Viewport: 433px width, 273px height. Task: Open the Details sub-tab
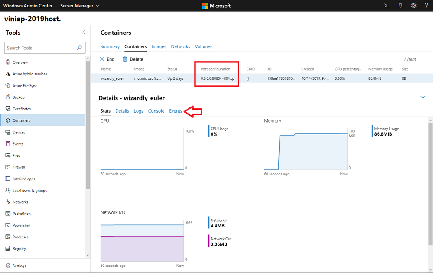pyautogui.click(x=122, y=111)
